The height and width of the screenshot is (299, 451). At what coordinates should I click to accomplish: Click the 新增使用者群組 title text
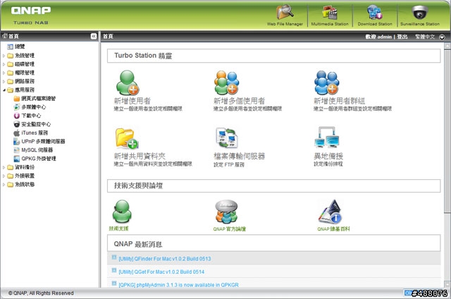click(339, 101)
